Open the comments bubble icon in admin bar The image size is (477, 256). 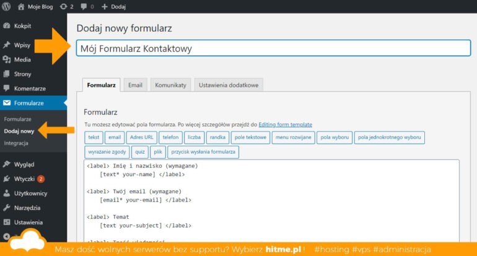click(x=84, y=7)
